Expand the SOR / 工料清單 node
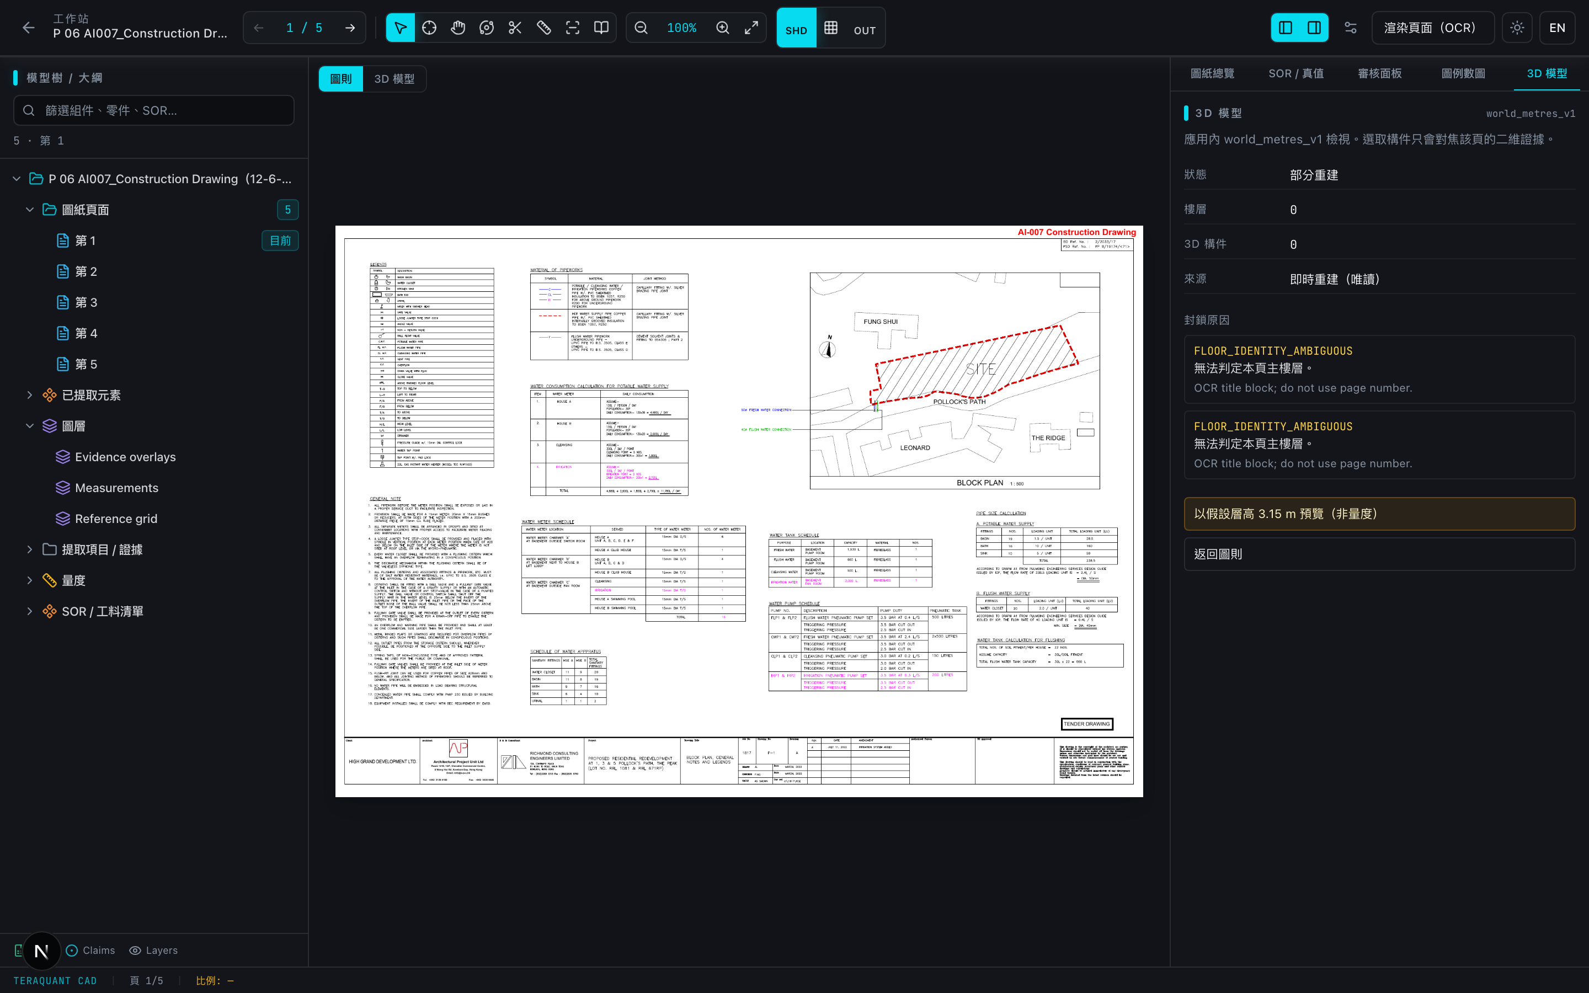The image size is (1589, 993). tap(30, 611)
